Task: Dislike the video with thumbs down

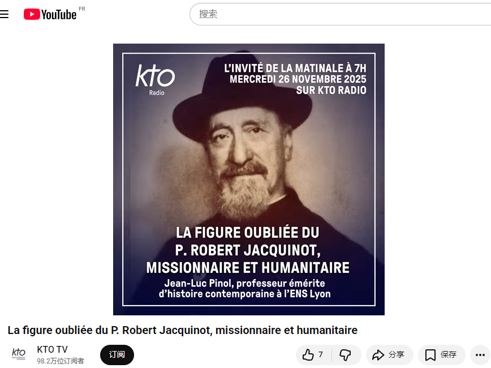Action: point(346,355)
